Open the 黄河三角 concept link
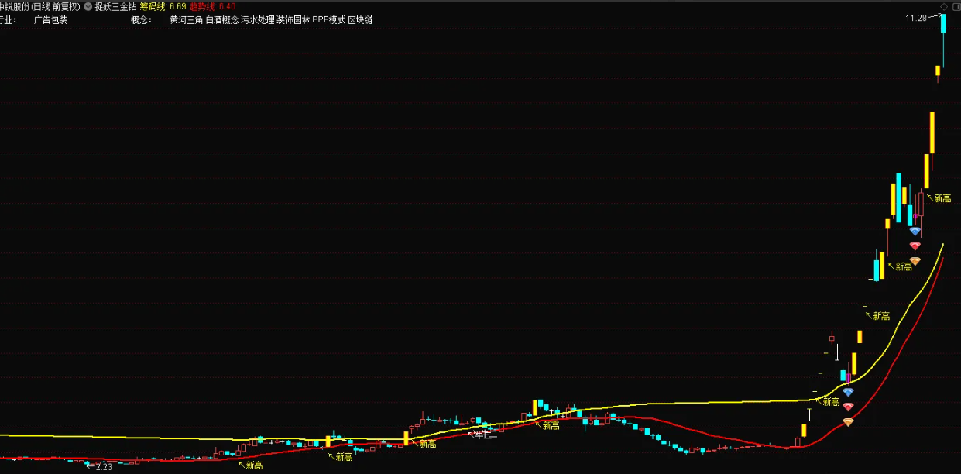The height and width of the screenshot is (474, 961). [187, 20]
